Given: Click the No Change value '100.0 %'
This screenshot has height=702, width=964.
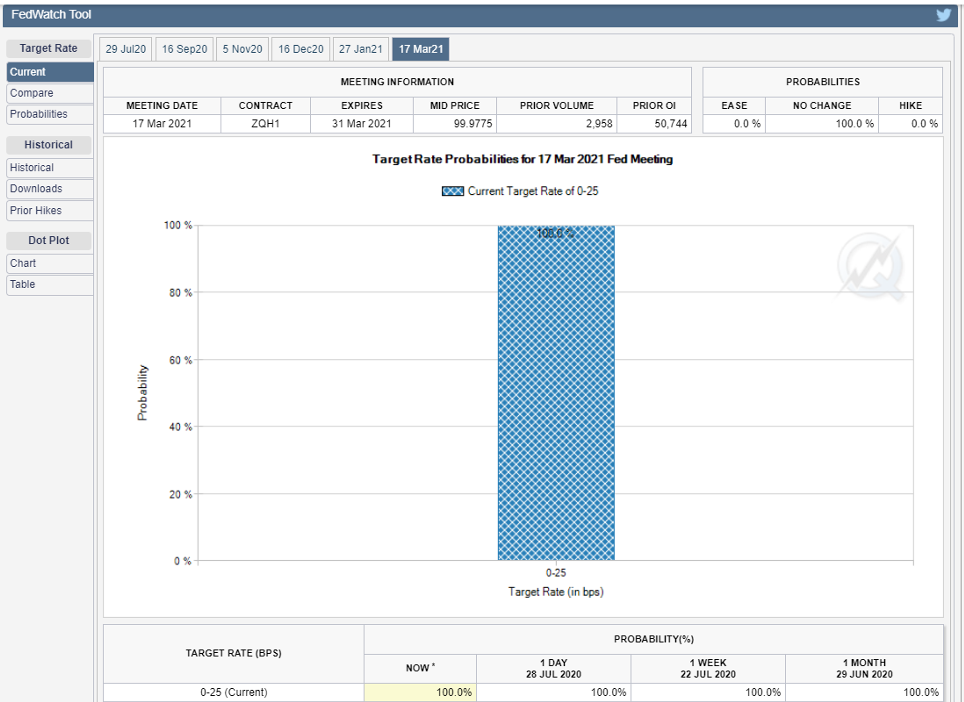Looking at the screenshot, I should (854, 124).
